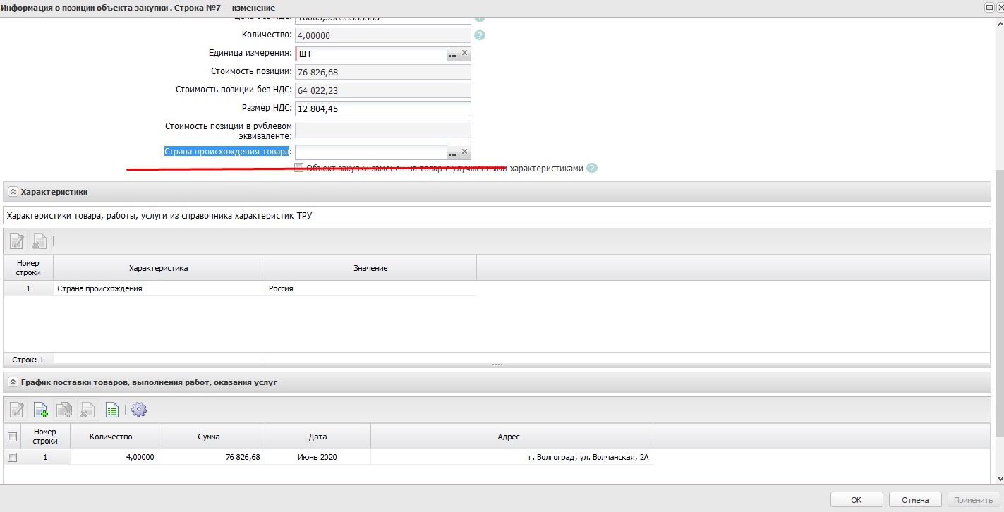Clear the Страна происхождения товара field with X
Image resolution: width=1004 pixels, height=512 pixels.
(464, 152)
